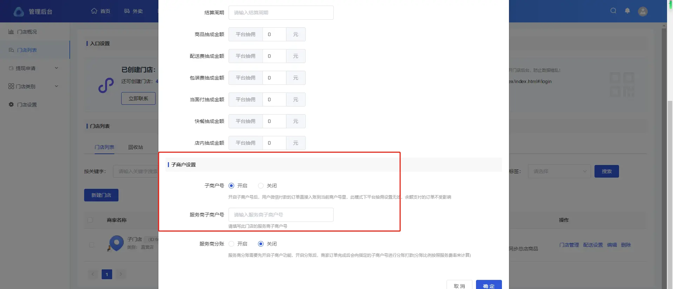673x289 pixels.
Task: Open the 标签 请选择 dropdown
Action: (x=559, y=171)
